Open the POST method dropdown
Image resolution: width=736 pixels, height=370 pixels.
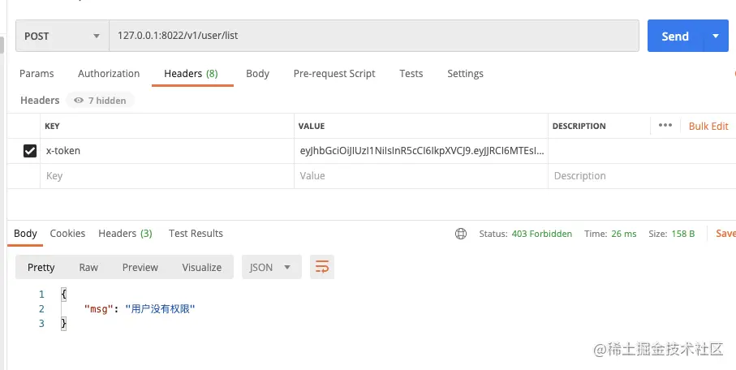(x=62, y=36)
